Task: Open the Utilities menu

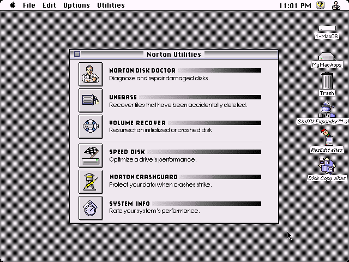Action: (x=111, y=5)
